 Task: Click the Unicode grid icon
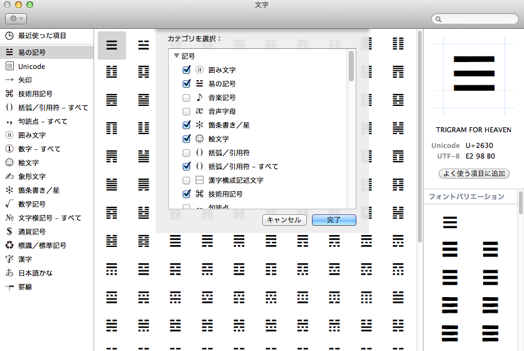click(x=9, y=66)
